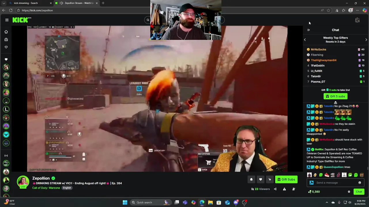
Task: Show hidden system tray icons
Action: [x=327, y=202]
